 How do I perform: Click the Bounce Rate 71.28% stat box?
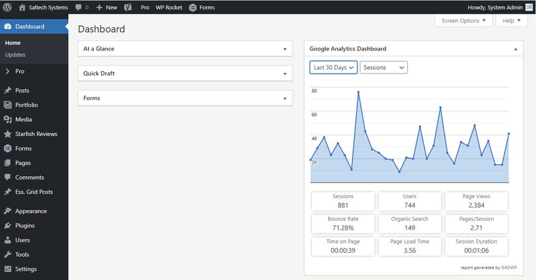tap(343, 223)
